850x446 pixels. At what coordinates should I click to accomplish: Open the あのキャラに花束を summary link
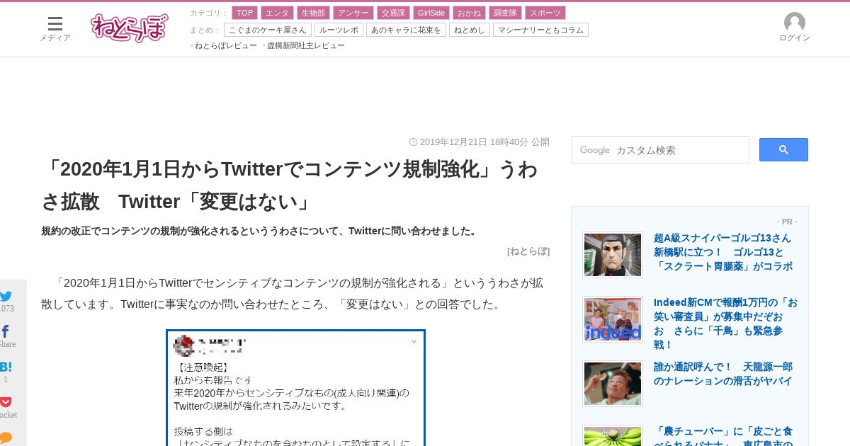coord(406,30)
